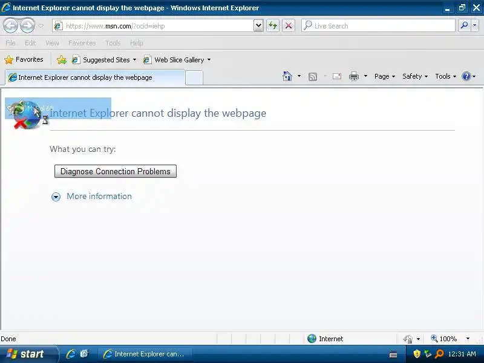The image size is (484, 363).
Task: Click the orange magnifier tray icon
Action: (439, 354)
